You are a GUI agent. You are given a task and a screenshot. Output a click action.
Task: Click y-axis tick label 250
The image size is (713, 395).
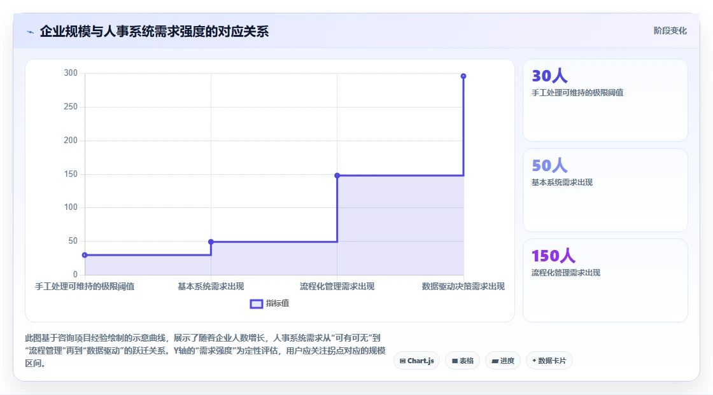[x=71, y=106]
